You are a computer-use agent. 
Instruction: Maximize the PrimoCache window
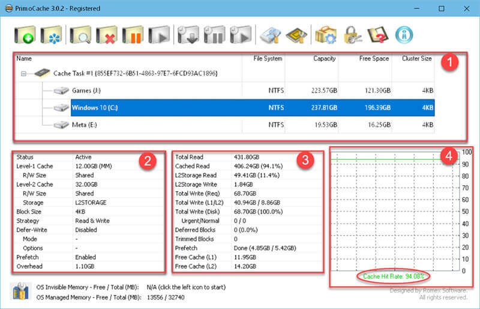442,8
